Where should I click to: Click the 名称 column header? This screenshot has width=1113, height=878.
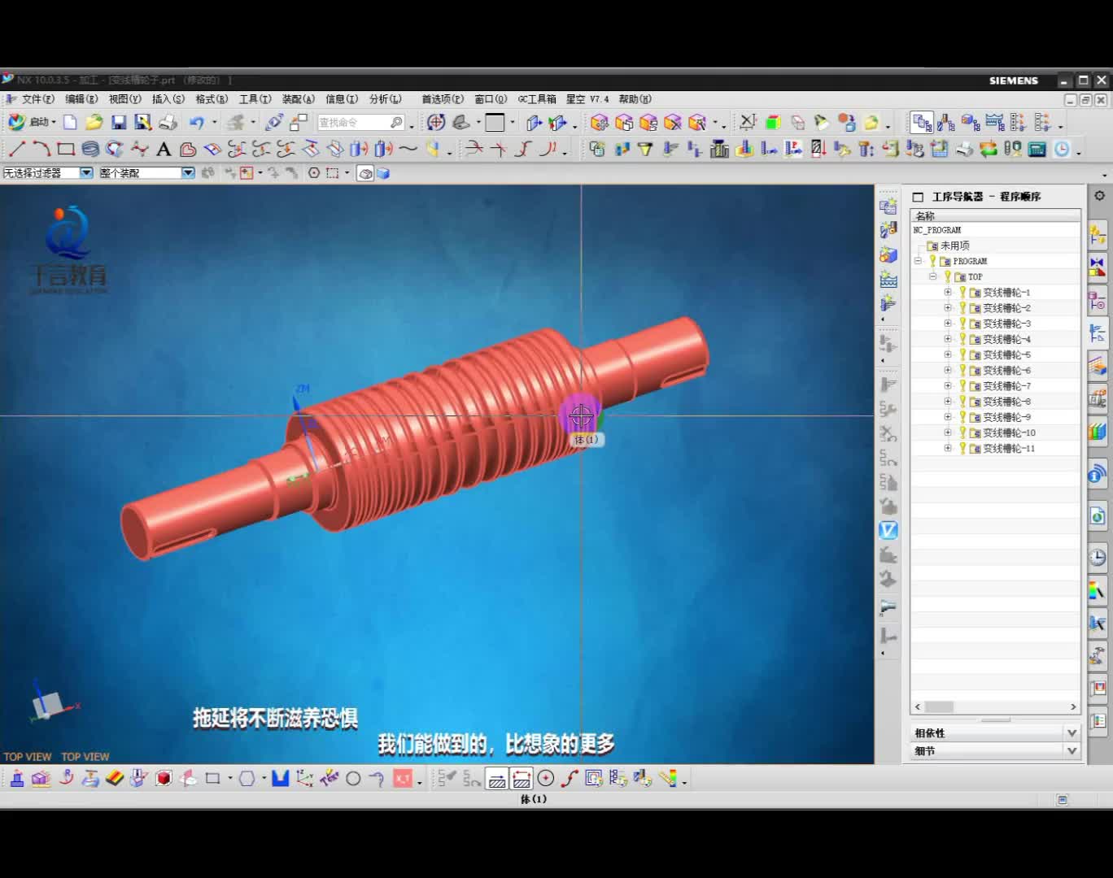click(996, 215)
